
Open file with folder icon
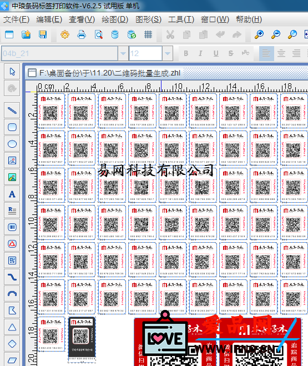pos(26,34)
